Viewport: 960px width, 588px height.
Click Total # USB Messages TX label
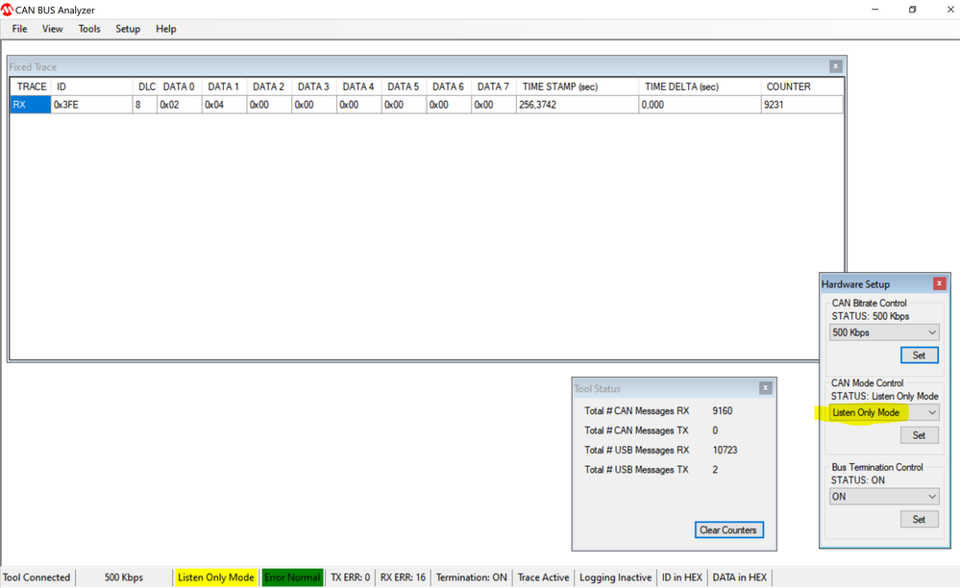[636, 469]
